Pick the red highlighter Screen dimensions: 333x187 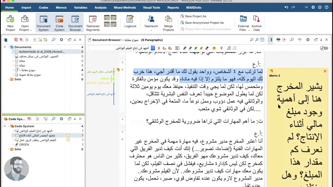click(185, 48)
